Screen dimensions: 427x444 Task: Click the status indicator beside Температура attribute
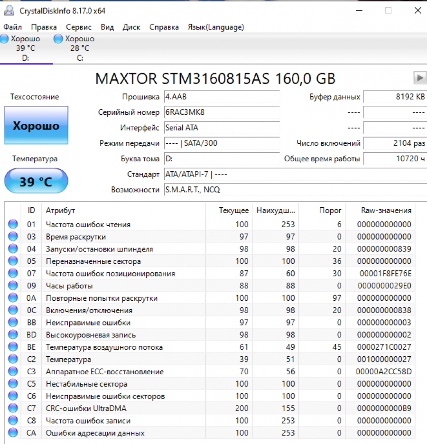pos(12,359)
